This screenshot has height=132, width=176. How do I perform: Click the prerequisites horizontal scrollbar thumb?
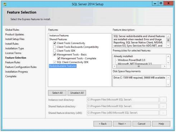pyautogui.click(x=139, y=66)
